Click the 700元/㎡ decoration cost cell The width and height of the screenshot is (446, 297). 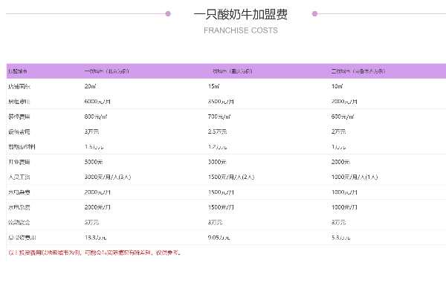point(219,117)
